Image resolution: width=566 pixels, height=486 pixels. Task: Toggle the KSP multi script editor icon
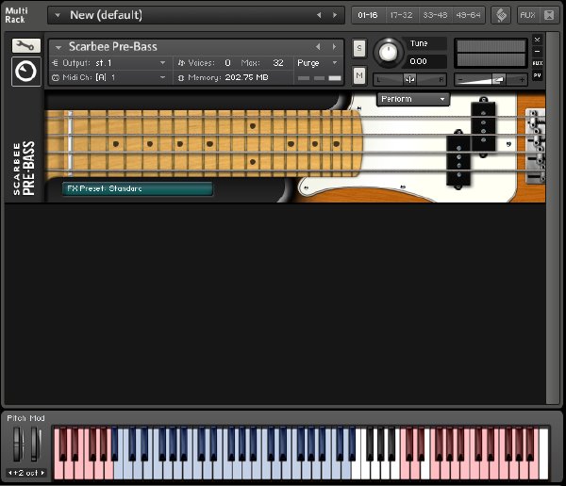pos(501,15)
